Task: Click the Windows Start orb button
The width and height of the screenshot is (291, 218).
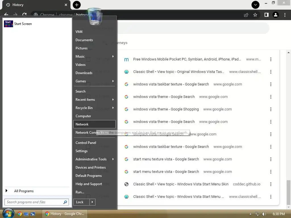Action: pyautogui.click(x=8, y=213)
